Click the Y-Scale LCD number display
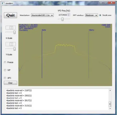Screen dimensions: 118x115 pyautogui.click(x=10, y=44)
